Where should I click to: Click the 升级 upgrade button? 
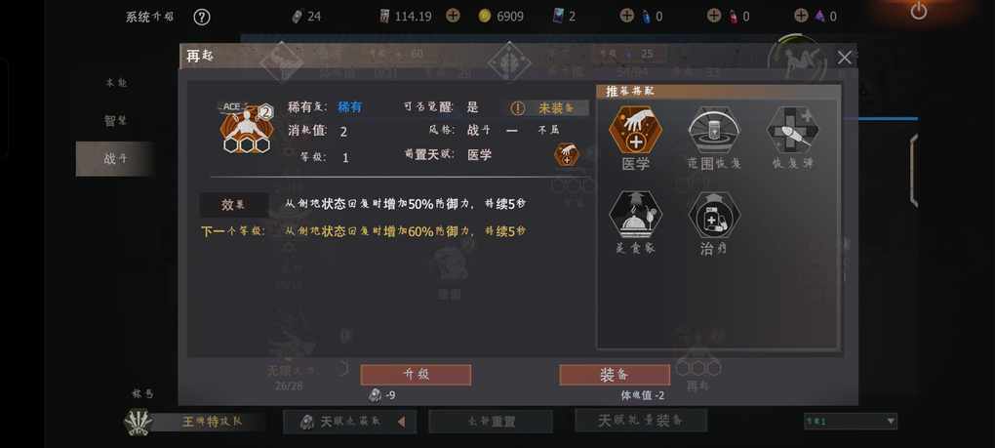[416, 375]
